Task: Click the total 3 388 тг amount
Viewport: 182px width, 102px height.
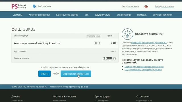Action: coord(110,58)
